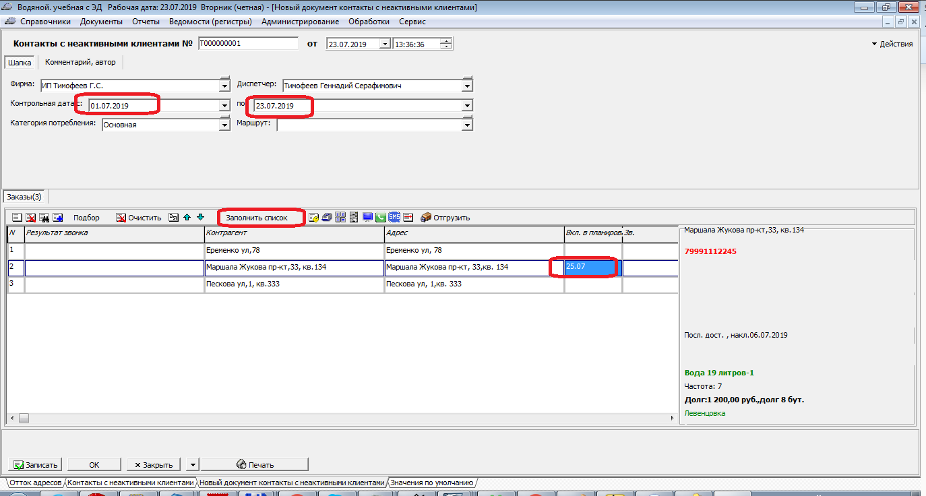
Task: Open the Фирма dropdown list
Action: (x=224, y=86)
